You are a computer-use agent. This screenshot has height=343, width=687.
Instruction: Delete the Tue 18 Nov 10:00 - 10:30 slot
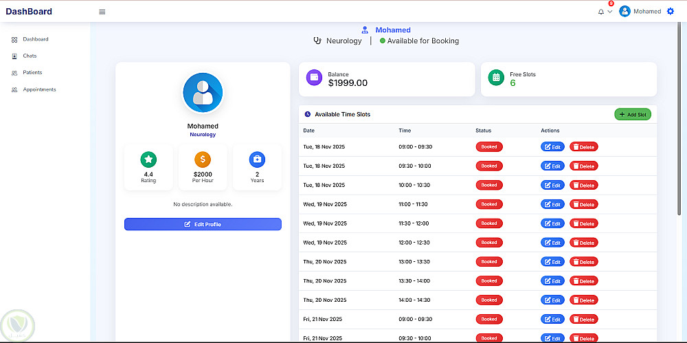[x=583, y=185]
